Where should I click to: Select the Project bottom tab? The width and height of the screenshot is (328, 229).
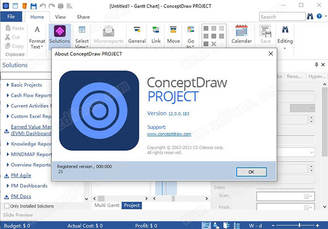click(x=132, y=205)
